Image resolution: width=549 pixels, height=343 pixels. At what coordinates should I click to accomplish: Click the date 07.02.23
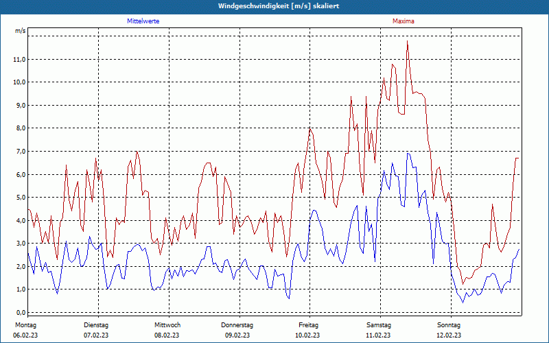tap(96, 335)
